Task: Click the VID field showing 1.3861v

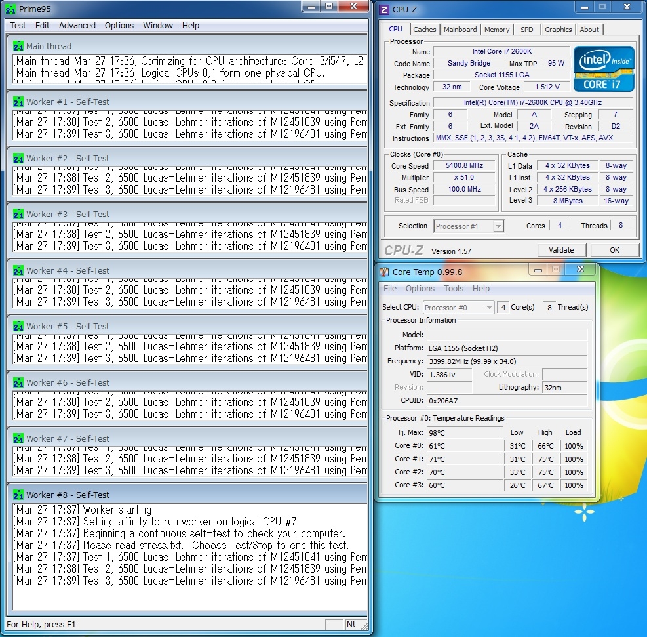Action: click(x=449, y=375)
